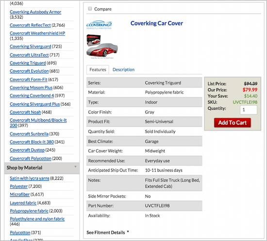
Task: Filter by Microfiber material
Action: [x=19, y=194]
